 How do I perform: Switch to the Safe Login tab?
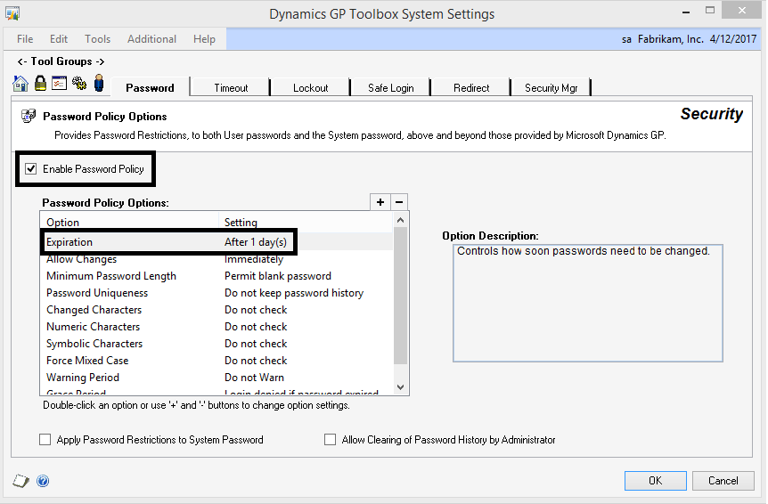point(391,87)
